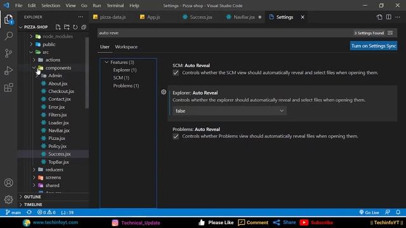This screenshot has height=228, width=406.
Task: Split the editor right
Action: (x=388, y=17)
